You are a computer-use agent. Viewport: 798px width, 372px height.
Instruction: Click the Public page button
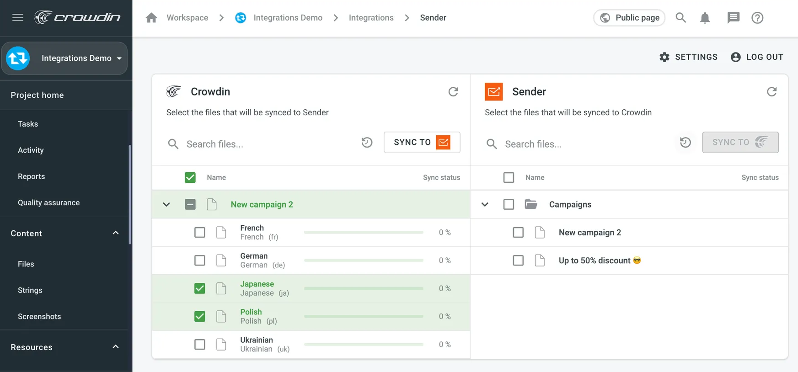coord(629,18)
